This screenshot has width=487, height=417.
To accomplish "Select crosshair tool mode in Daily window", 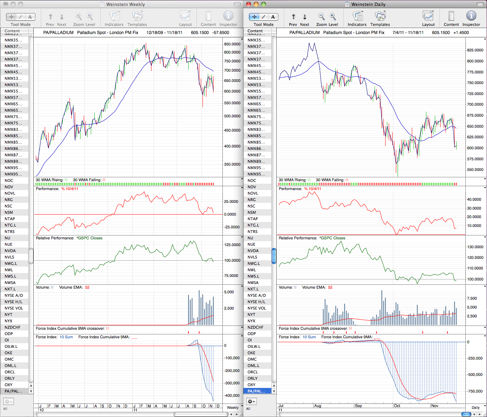I will (254, 17).
